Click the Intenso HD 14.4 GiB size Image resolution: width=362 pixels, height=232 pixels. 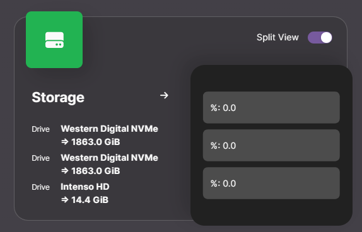(x=90, y=200)
